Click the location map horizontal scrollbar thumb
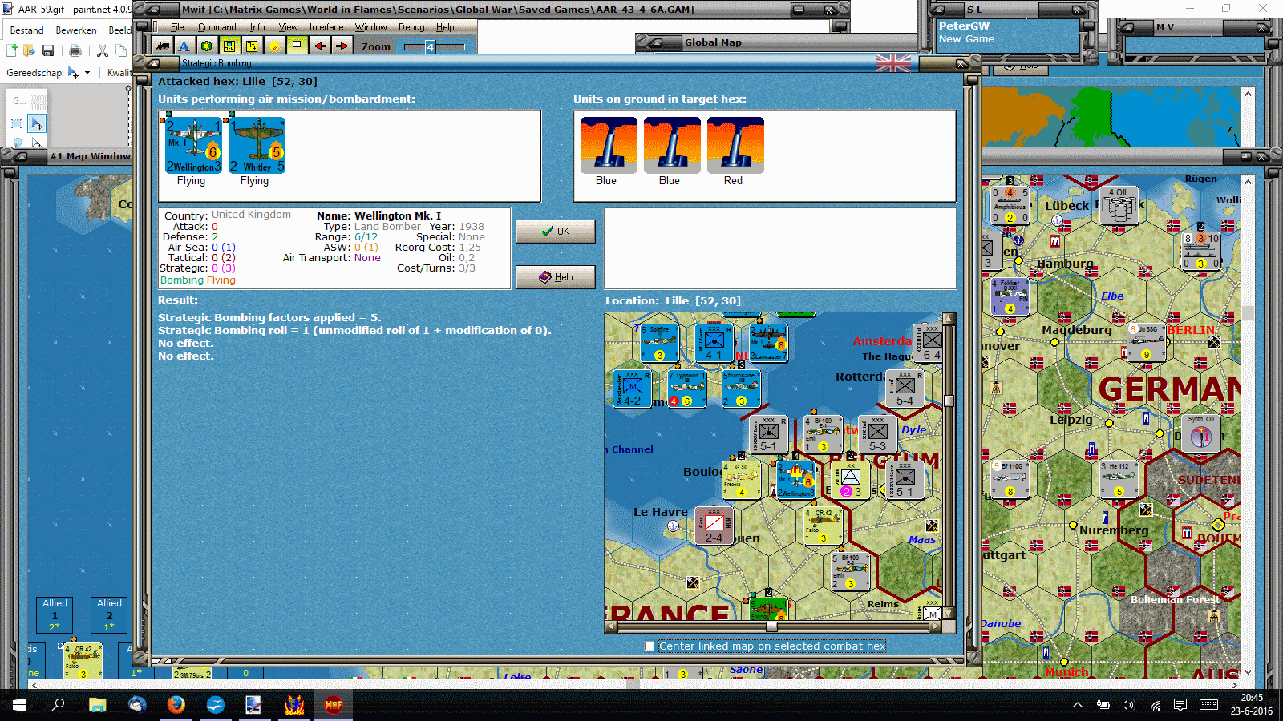 [771, 627]
